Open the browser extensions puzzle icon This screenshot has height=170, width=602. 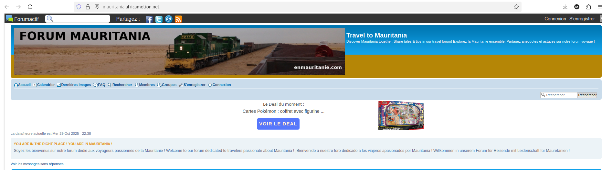(588, 7)
